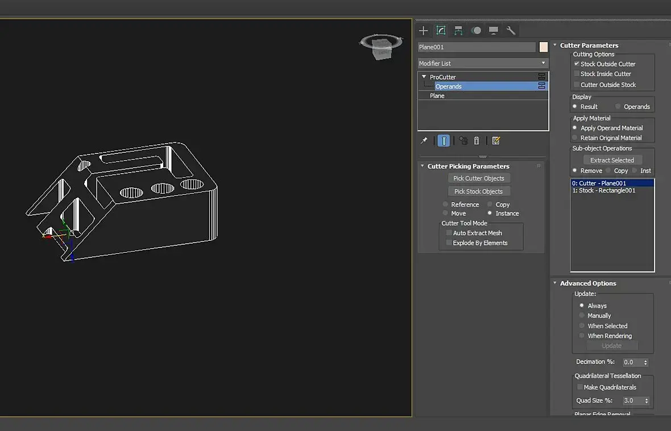The width and height of the screenshot is (671, 431).
Task: Open the object color swatch
Action: point(543,47)
